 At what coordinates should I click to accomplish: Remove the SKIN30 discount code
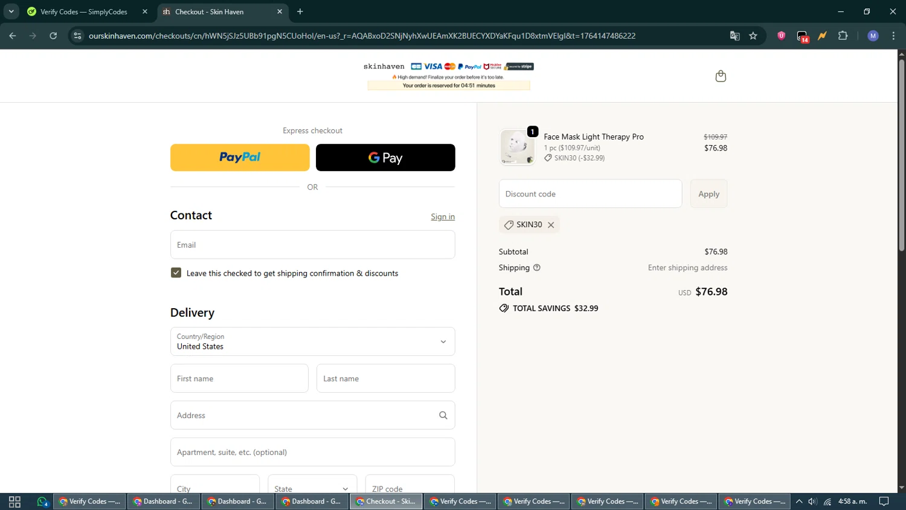tap(551, 225)
